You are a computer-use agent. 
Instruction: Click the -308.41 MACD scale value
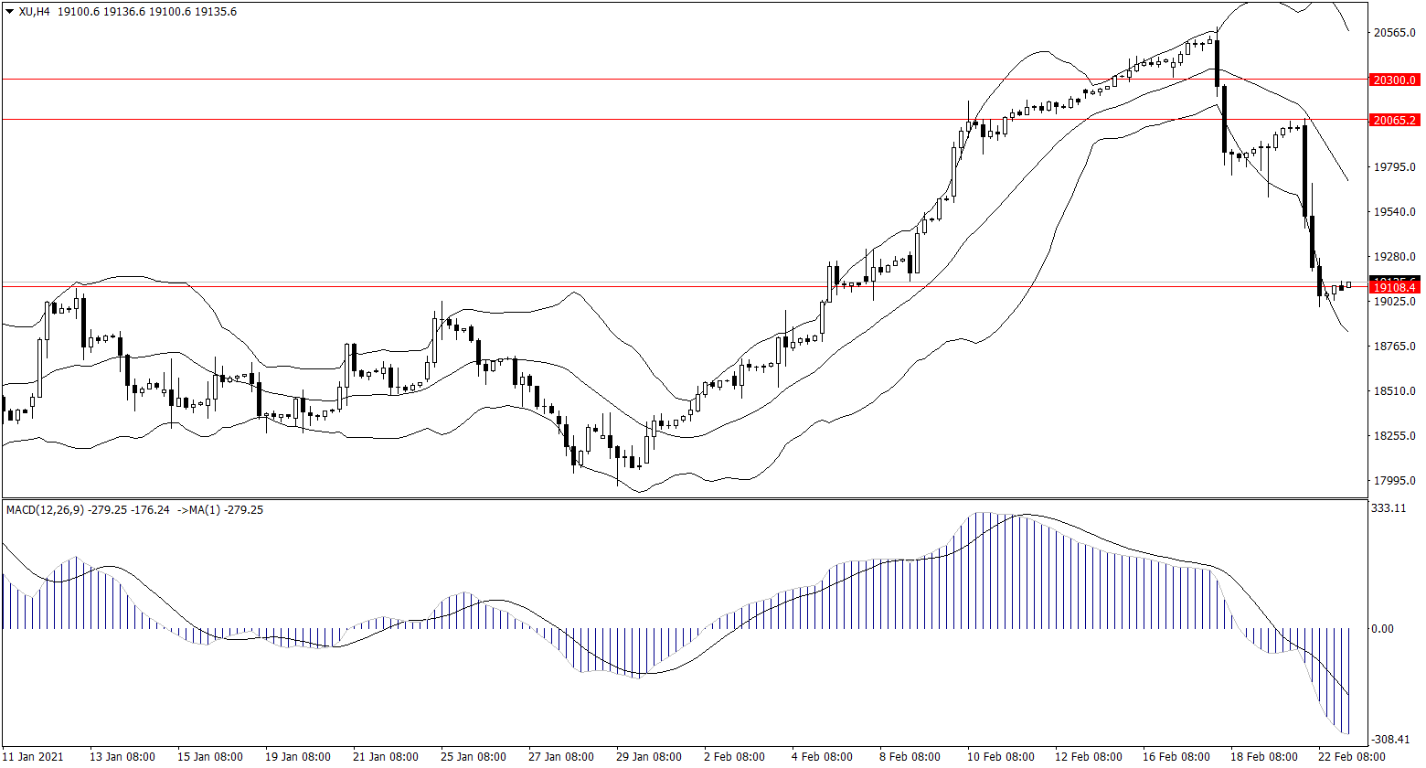[x=1389, y=740]
